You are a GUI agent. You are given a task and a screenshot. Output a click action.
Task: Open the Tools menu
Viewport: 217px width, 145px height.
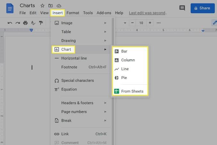click(x=88, y=13)
